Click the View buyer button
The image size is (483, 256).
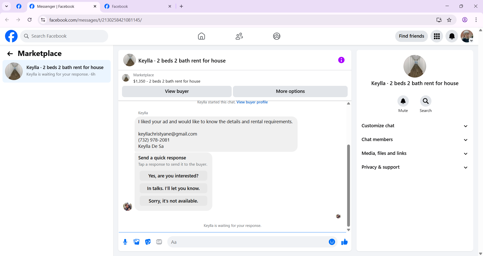click(177, 91)
